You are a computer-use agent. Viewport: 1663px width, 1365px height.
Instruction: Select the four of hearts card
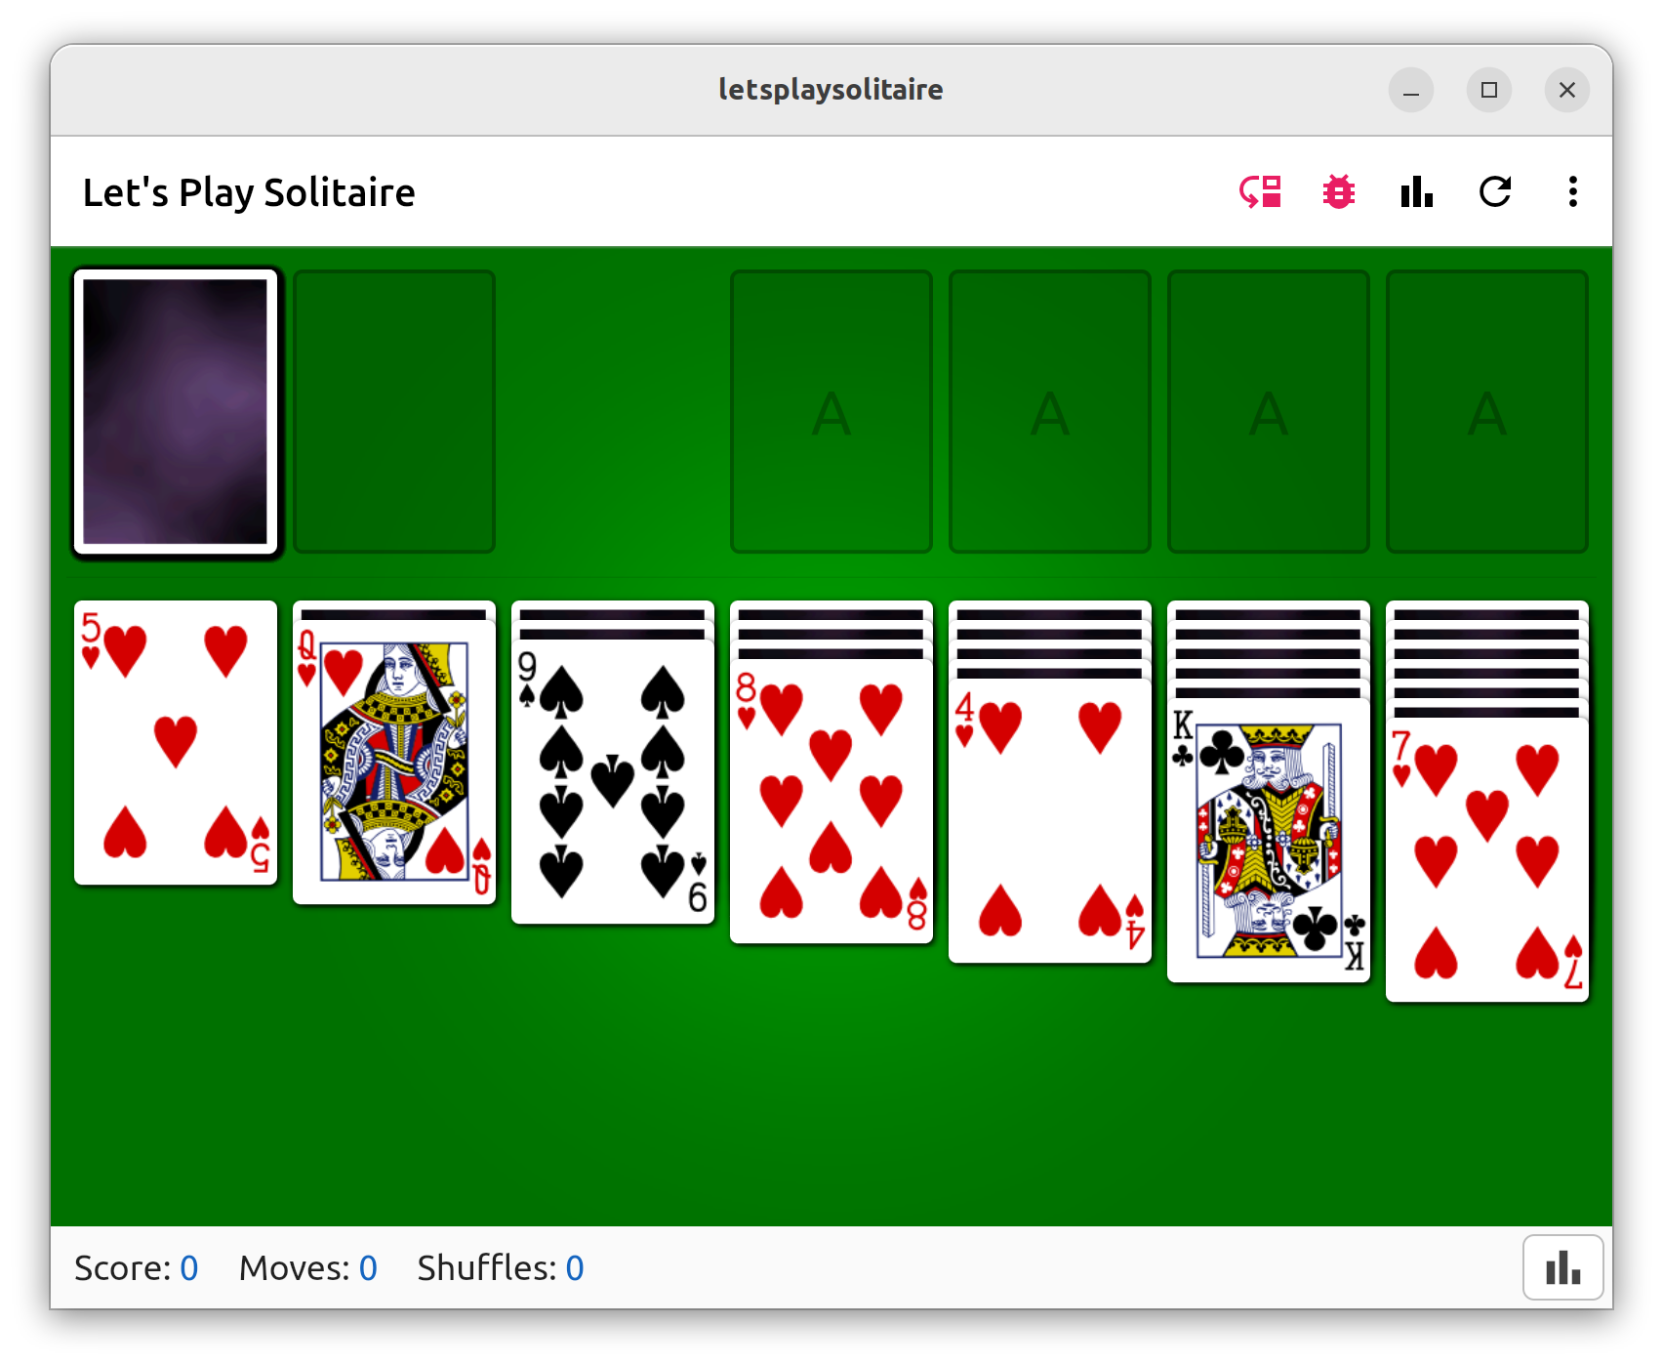(1050, 821)
